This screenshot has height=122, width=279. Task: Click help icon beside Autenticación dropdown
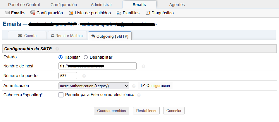click(x=134, y=86)
